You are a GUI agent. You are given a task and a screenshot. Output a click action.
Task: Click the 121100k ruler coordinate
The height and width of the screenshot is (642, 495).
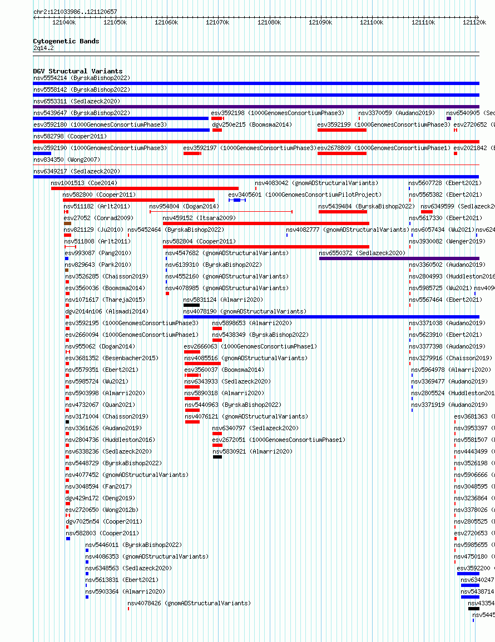[372, 23]
